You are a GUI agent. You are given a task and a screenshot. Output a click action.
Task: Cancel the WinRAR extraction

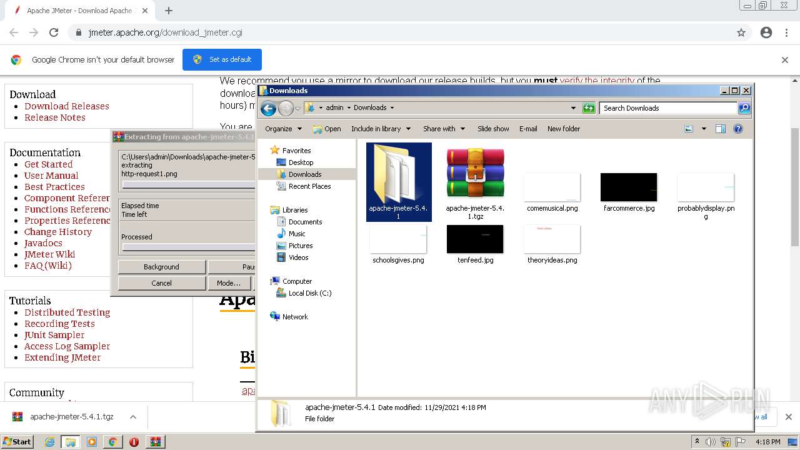click(x=161, y=283)
